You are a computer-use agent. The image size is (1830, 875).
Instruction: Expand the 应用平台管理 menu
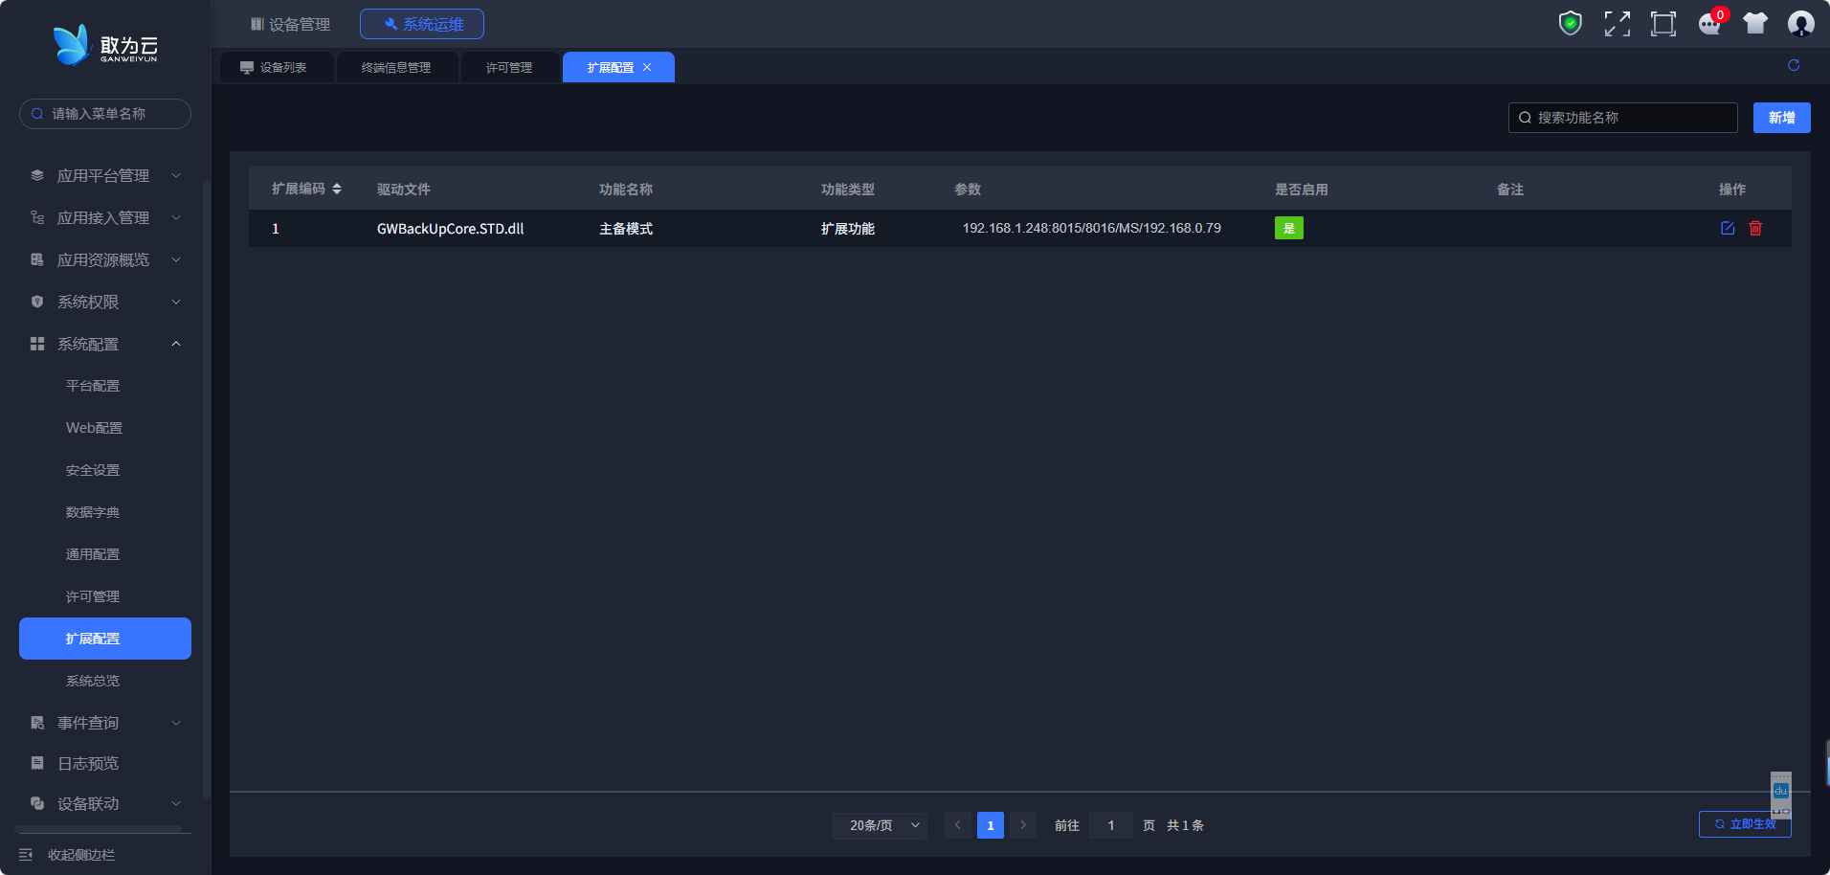pyautogui.click(x=105, y=175)
